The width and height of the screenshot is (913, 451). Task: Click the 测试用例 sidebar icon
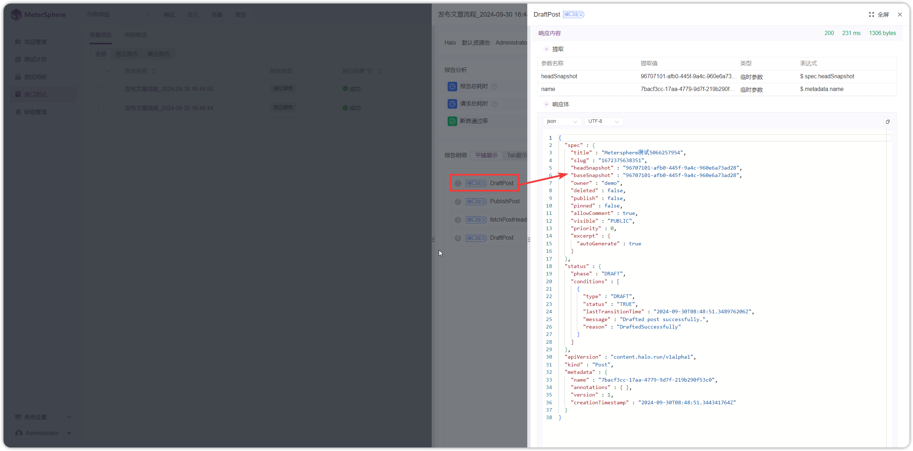18,77
